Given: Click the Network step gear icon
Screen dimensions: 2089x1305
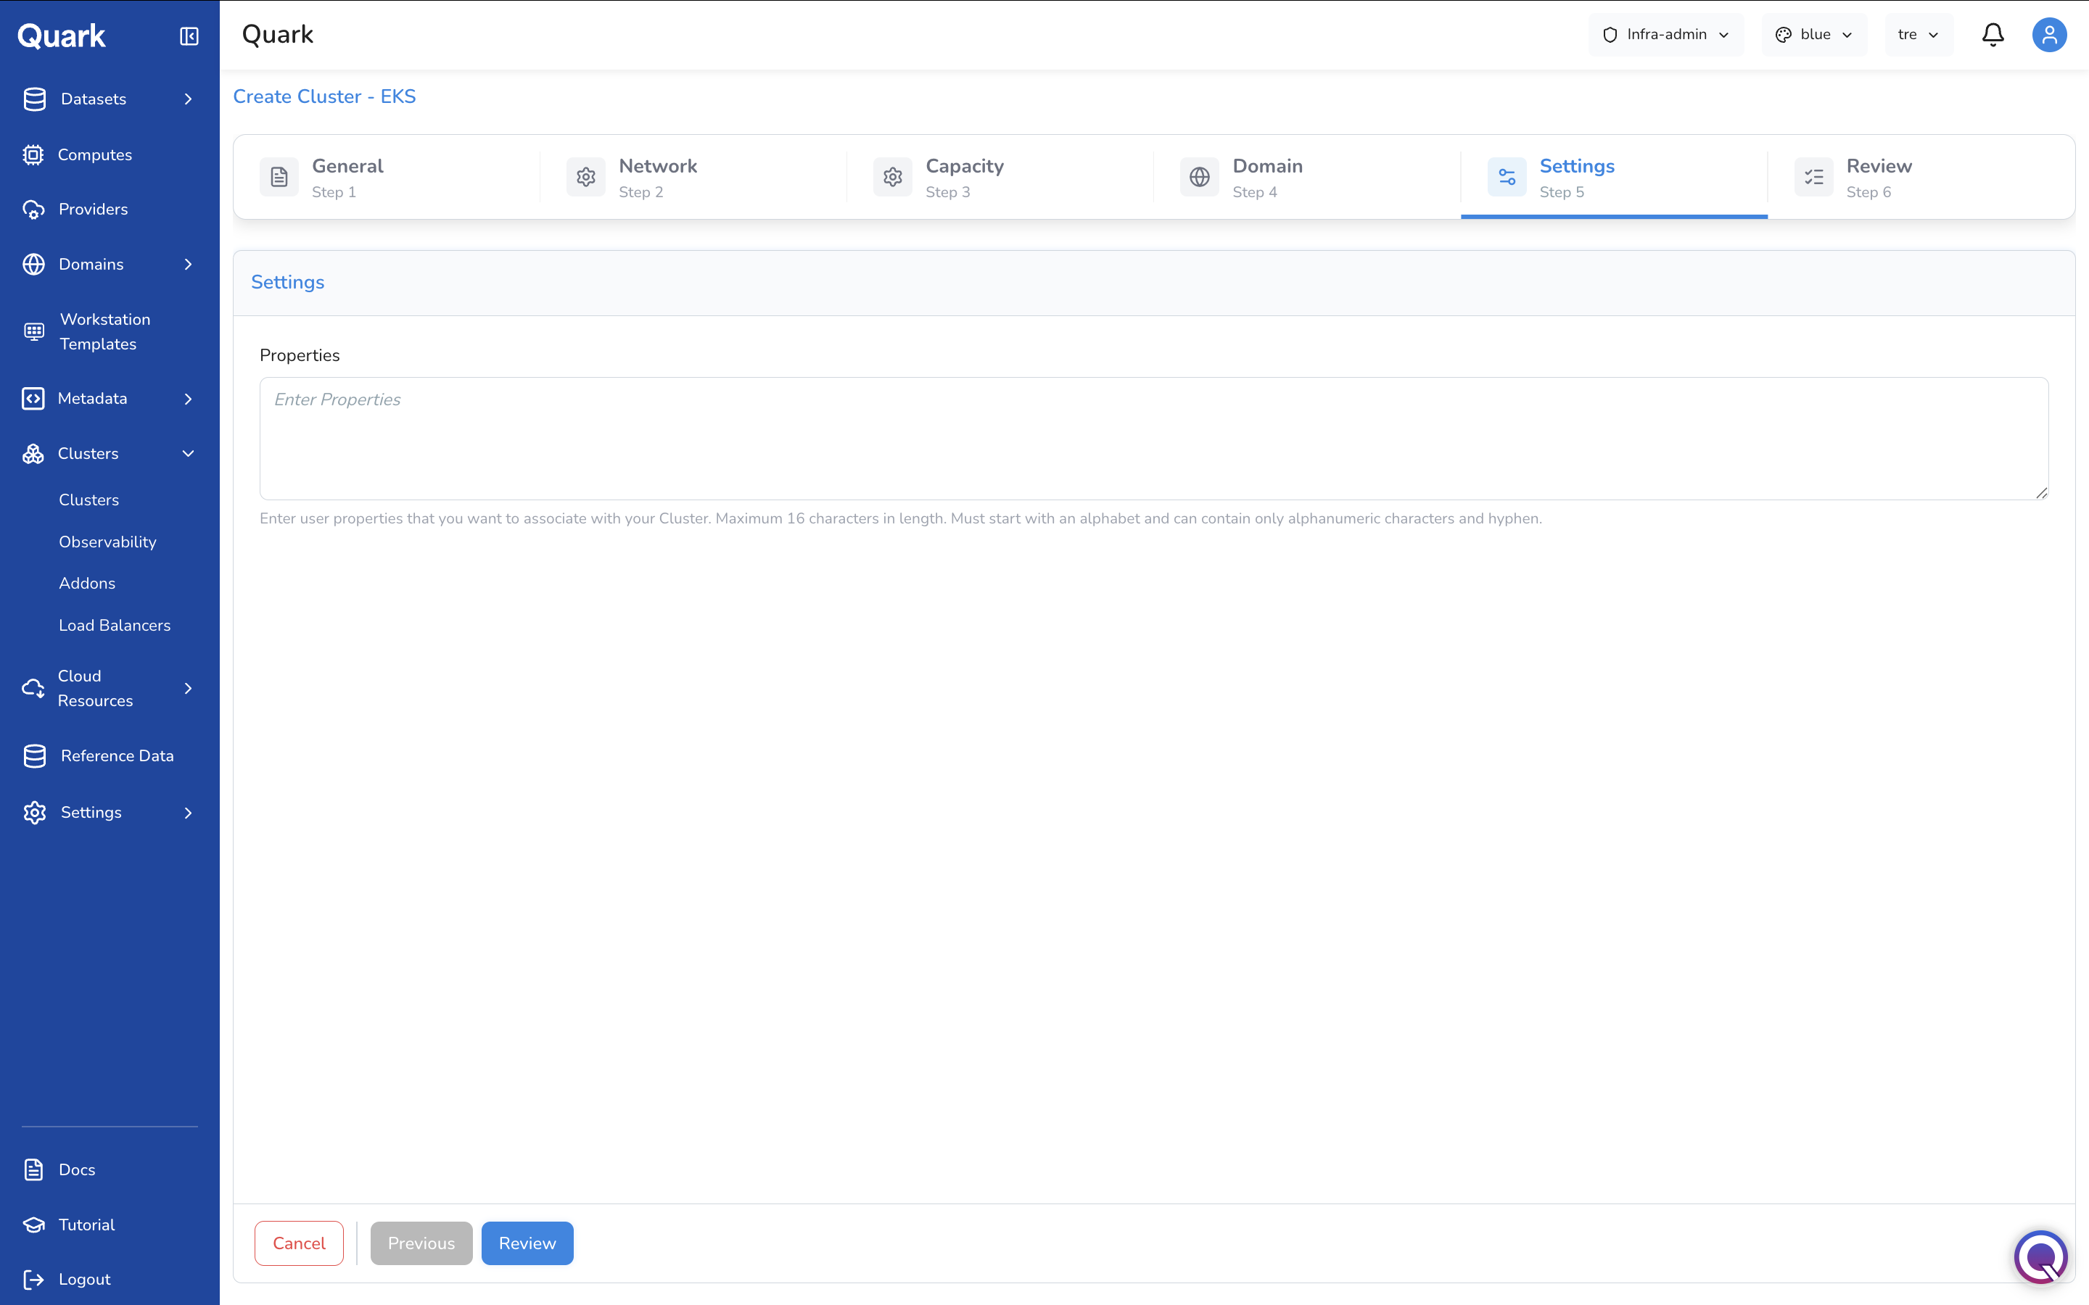Looking at the screenshot, I should (x=586, y=177).
